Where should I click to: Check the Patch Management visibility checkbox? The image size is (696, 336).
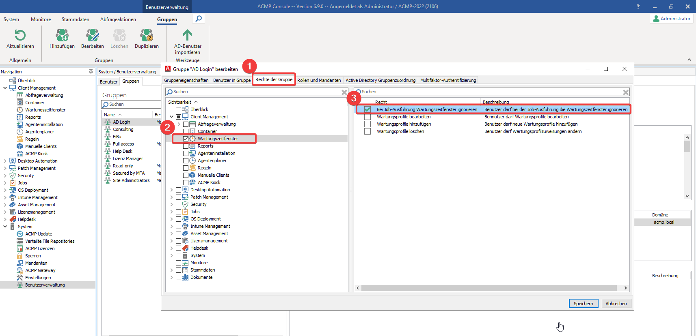[x=178, y=197]
